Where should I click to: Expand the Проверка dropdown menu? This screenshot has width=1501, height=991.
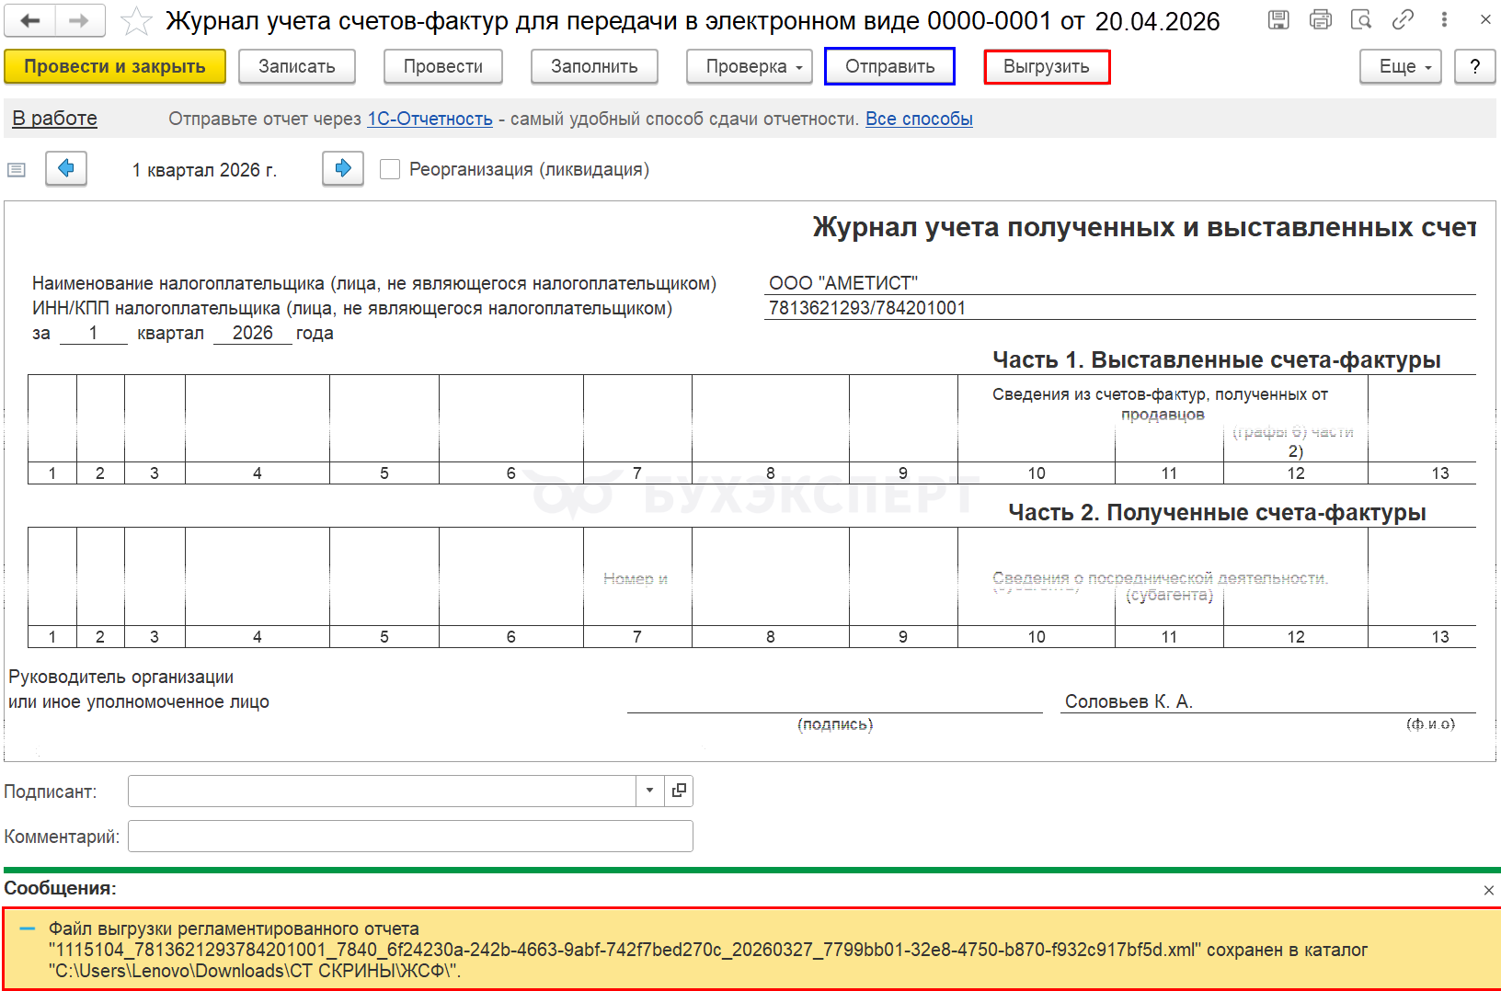749,67
